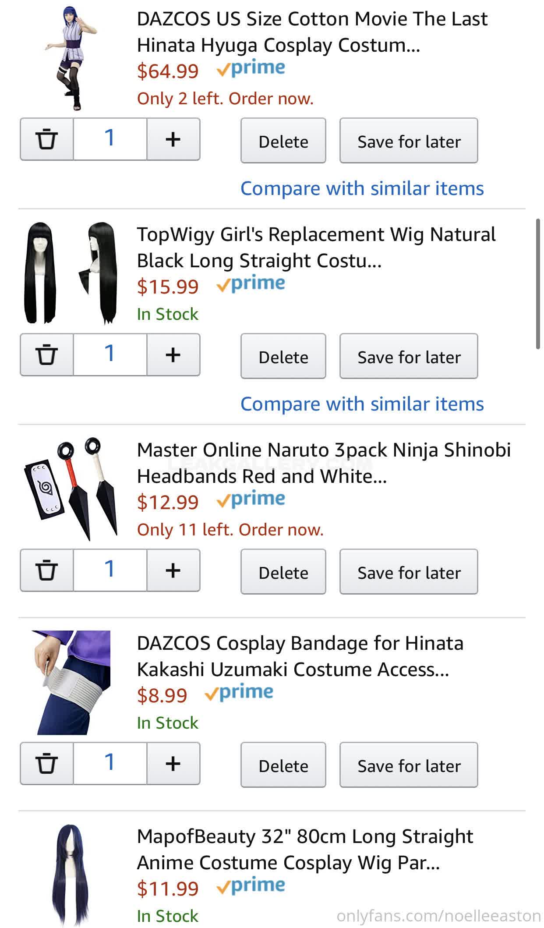
Task: Delete the TopWigy Replacement Wig item
Action: coord(283,357)
